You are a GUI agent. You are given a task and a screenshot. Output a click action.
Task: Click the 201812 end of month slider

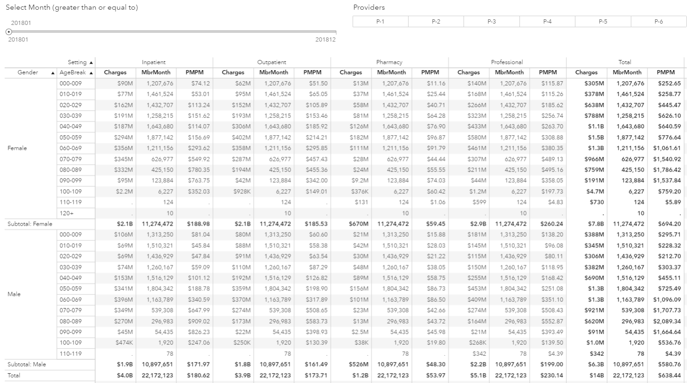(x=325, y=40)
